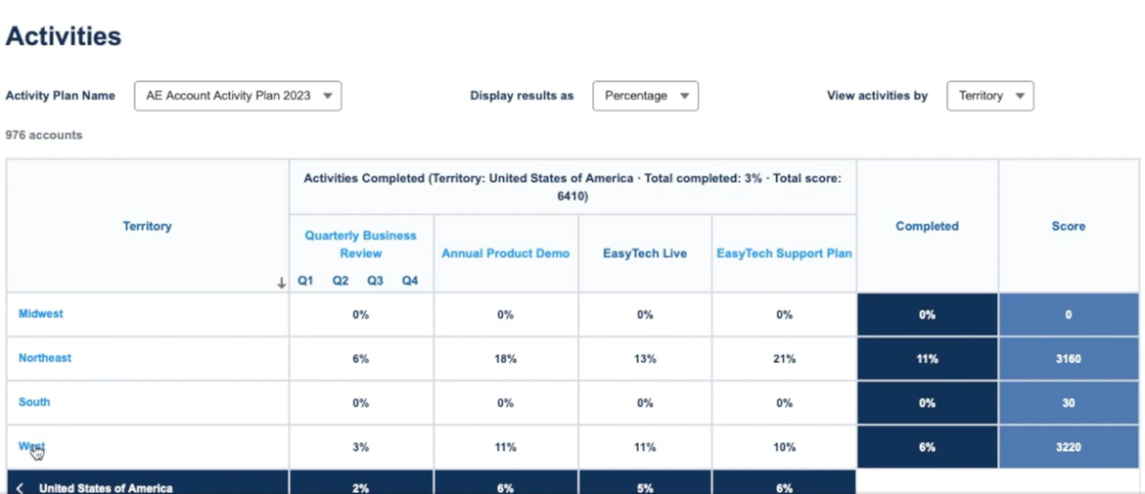This screenshot has width=1145, height=494.
Task: Select the Q2 quarter tab
Action: (x=340, y=281)
